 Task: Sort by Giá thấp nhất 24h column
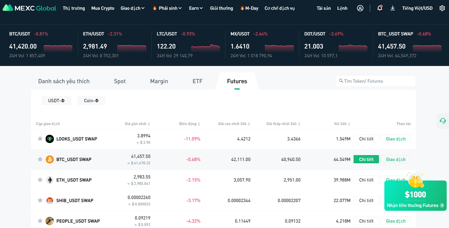point(283,124)
